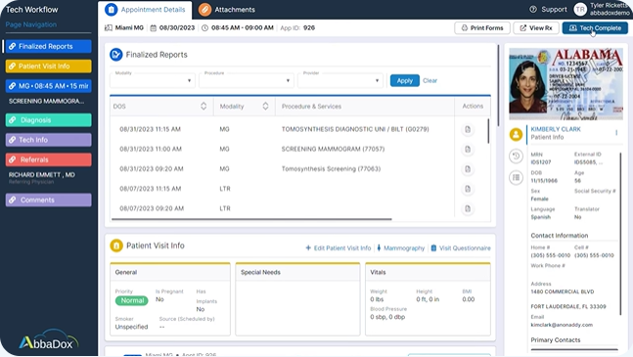Click the Finalized Reports section header icon
Image resolution: width=633 pixels, height=357 pixels.
point(116,55)
